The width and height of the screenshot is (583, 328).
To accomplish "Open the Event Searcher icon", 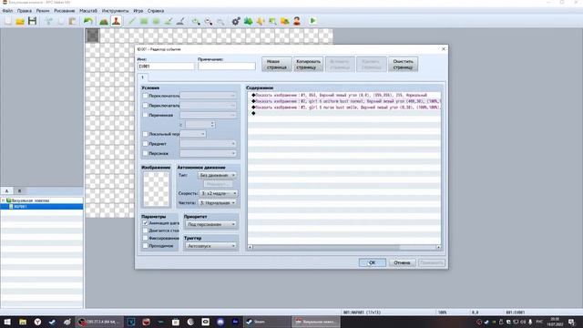I will (272, 21).
